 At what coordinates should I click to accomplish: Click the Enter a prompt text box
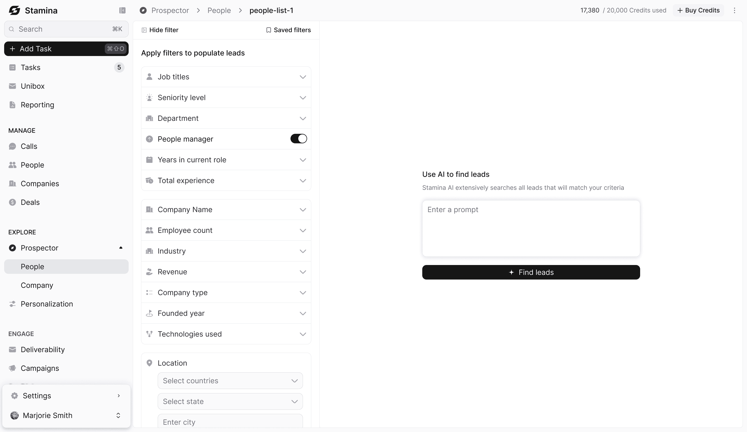[531, 228]
